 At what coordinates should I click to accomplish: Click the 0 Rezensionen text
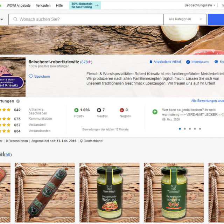point(17,141)
